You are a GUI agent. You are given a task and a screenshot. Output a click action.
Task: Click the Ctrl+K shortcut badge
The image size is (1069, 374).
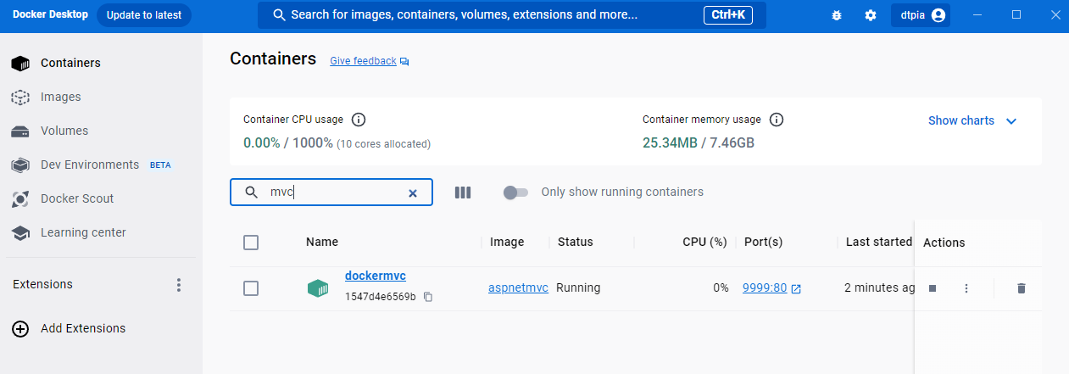coord(728,15)
